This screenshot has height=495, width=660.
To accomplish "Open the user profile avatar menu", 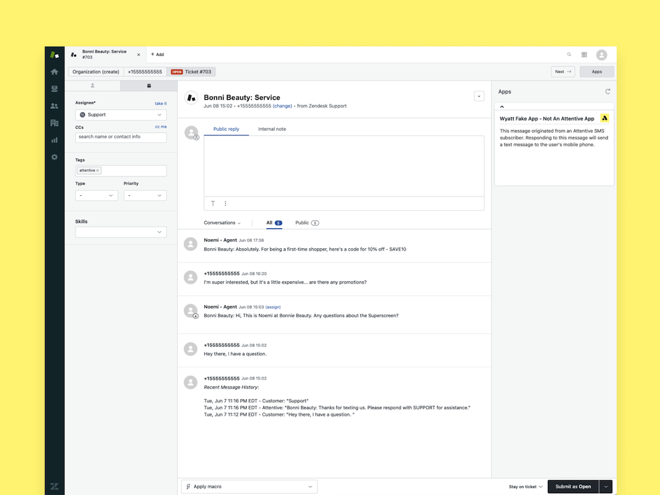I will tap(601, 55).
